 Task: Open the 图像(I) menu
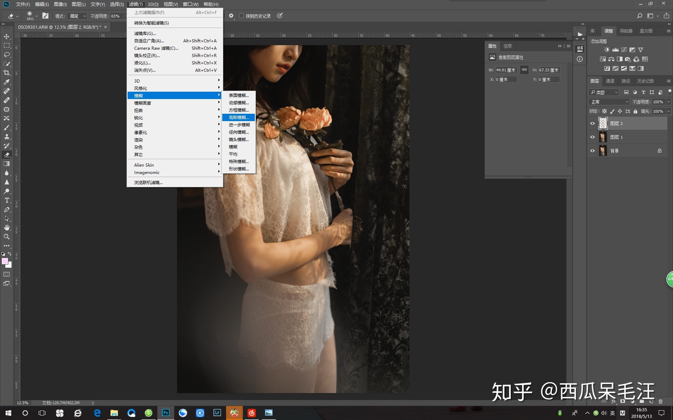click(60, 4)
